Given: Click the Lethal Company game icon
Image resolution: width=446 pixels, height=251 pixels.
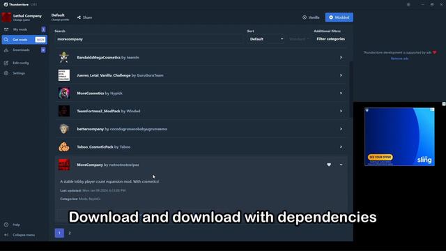Looking at the screenshot, I should 6,17.
